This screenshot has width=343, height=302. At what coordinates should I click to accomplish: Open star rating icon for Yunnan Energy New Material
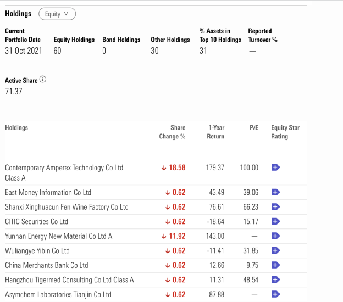click(276, 236)
